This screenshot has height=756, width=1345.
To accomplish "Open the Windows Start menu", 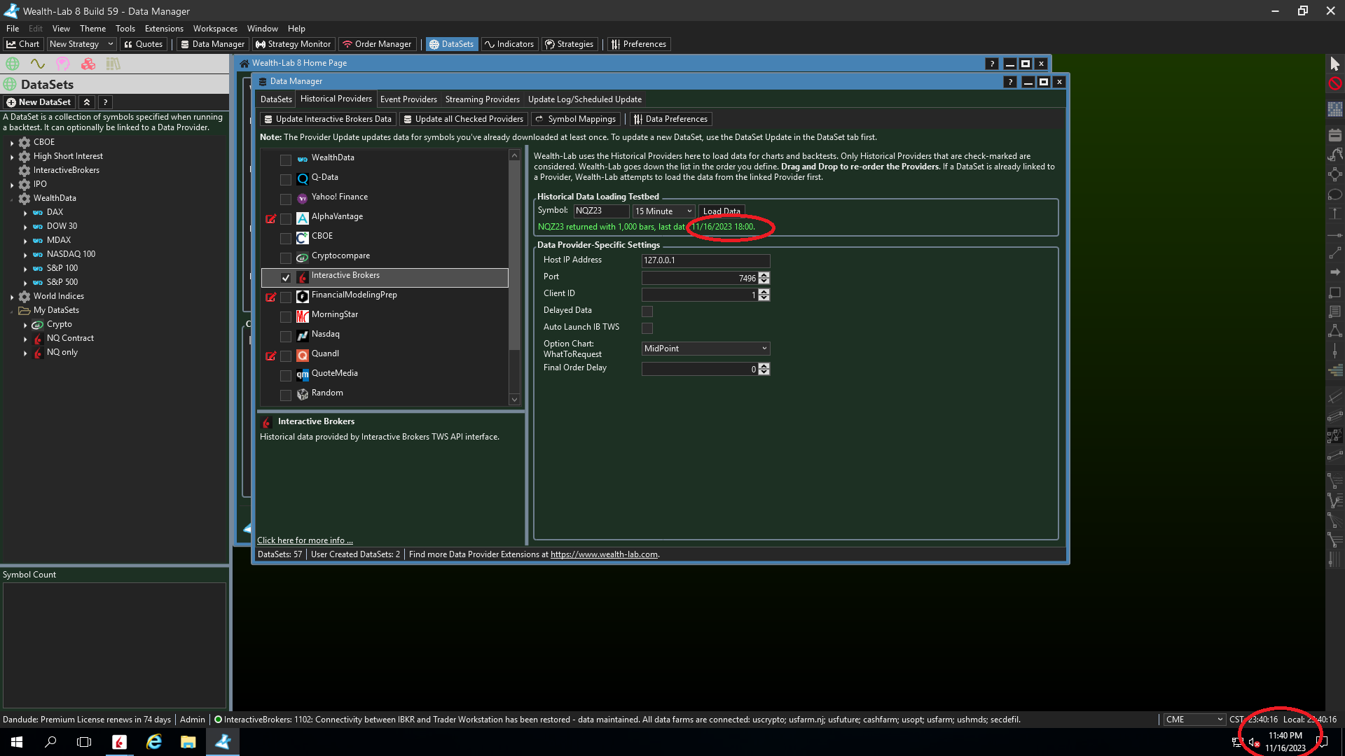I will point(17,742).
